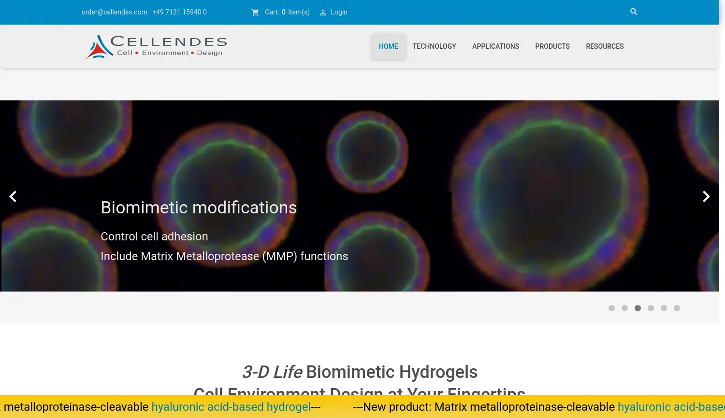Click the order@cellendes.com email link

click(114, 12)
